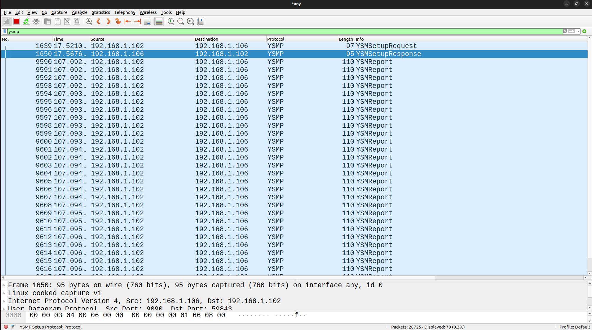Screen dimensions: 592x330
Task: Open the Analyze menu
Action: coord(79,12)
